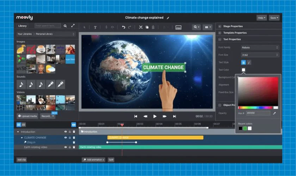Click Upload media button
The image size is (296, 176).
tap(27, 116)
